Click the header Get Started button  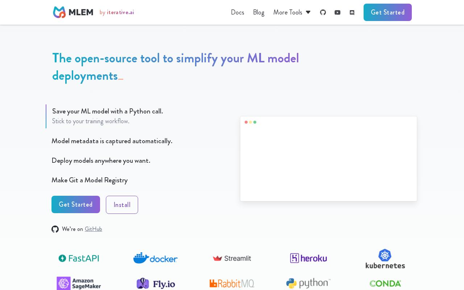pyautogui.click(x=388, y=12)
